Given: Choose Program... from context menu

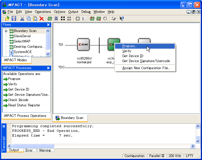Looking at the screenshot, I should click(145, 46).
